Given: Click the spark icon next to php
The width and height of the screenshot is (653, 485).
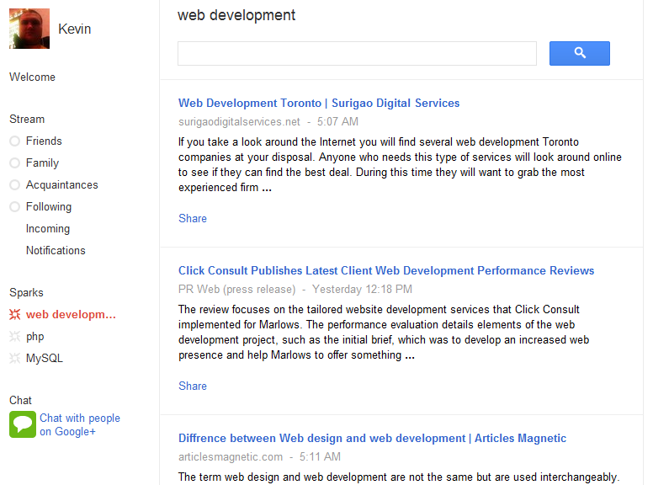Looking at the screenshot, I should [15, 336].
